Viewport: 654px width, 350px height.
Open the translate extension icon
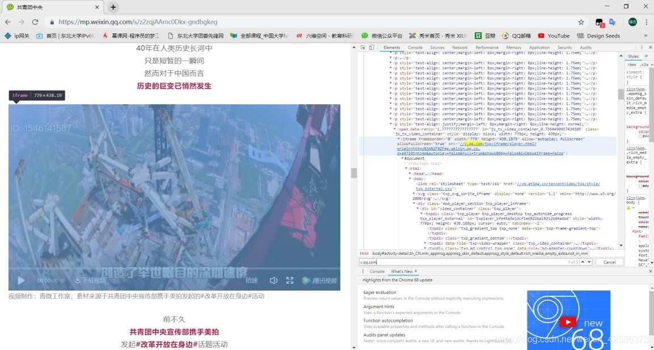click(612, 22)
